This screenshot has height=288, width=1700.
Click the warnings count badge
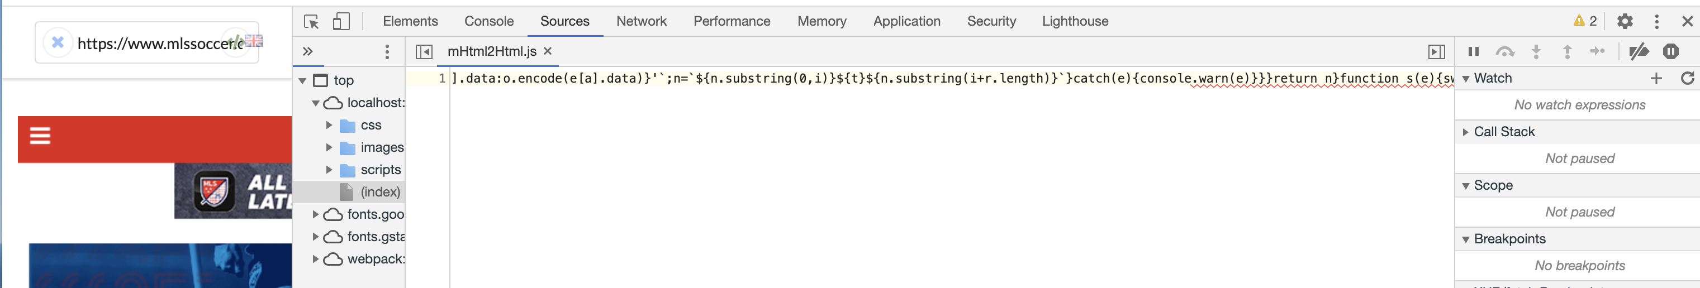(x=1585, y=21)
